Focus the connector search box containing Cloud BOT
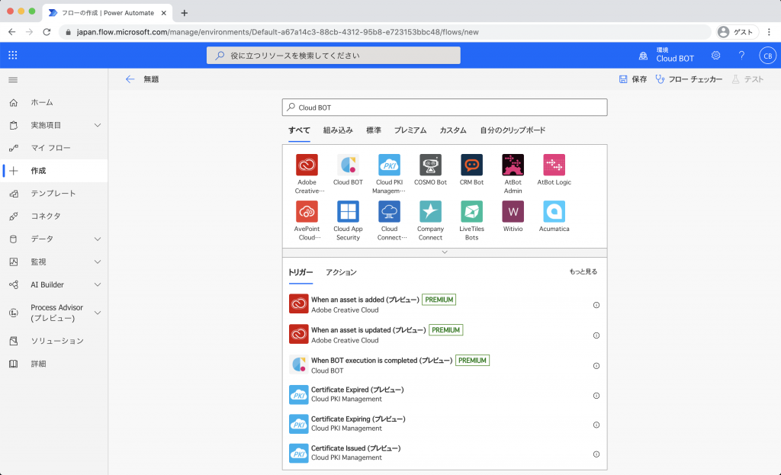 coord(445,108)
